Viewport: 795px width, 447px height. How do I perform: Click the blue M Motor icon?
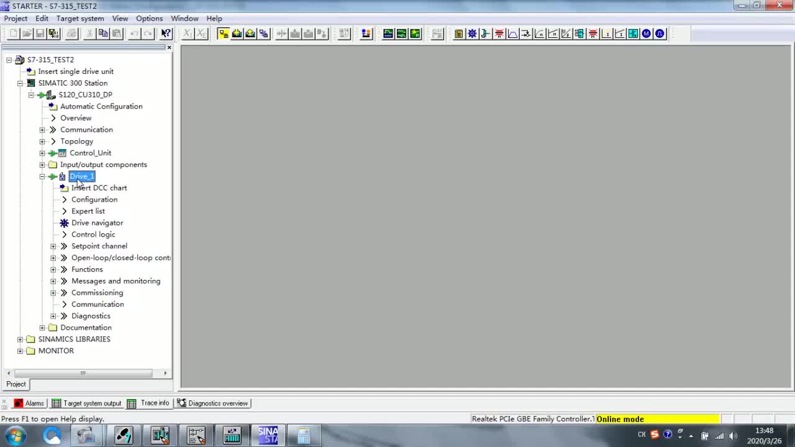tap(647, 34)
